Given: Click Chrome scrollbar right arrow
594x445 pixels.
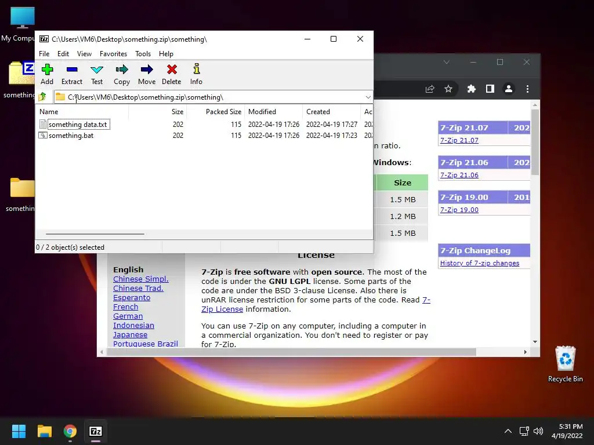Looking at the screenshot, I should (526, 352).
